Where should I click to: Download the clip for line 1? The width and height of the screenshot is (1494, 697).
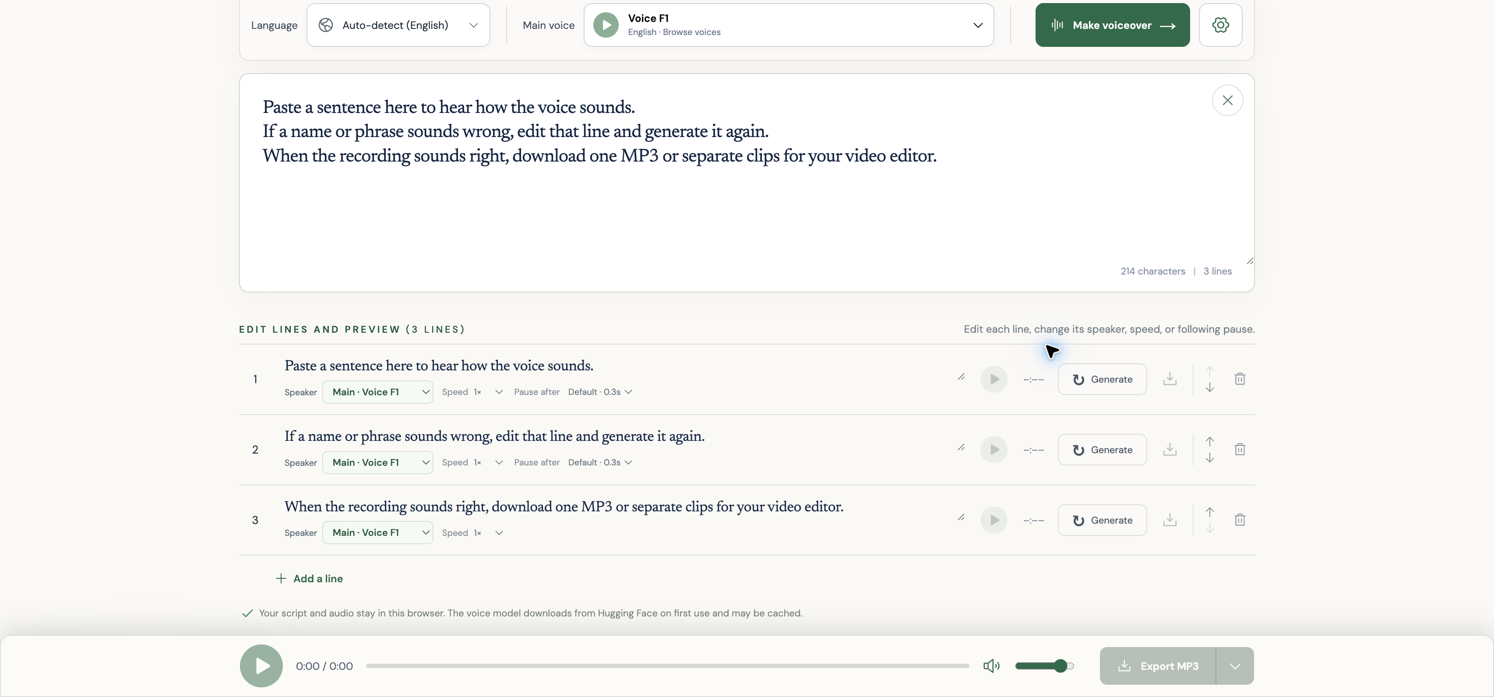(1170, 379)
